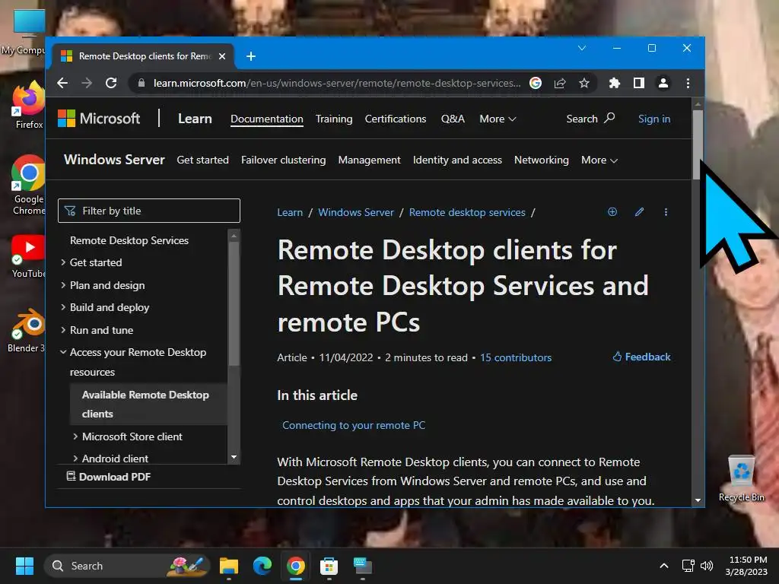Open the volume speaker tray icon
This screenshot has height=584, width=779.
point(707,566)
